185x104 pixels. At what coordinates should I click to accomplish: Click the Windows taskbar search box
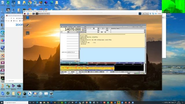[x=16, y=103]
